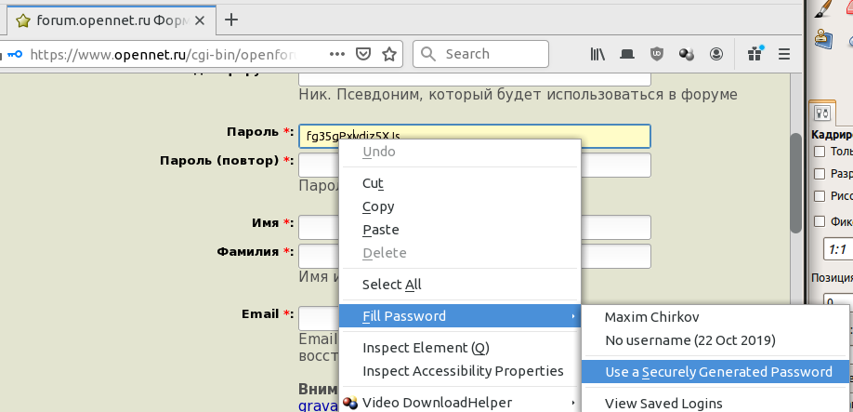Click the Video DownloadHelper toolbar icon

click(687, 54)
